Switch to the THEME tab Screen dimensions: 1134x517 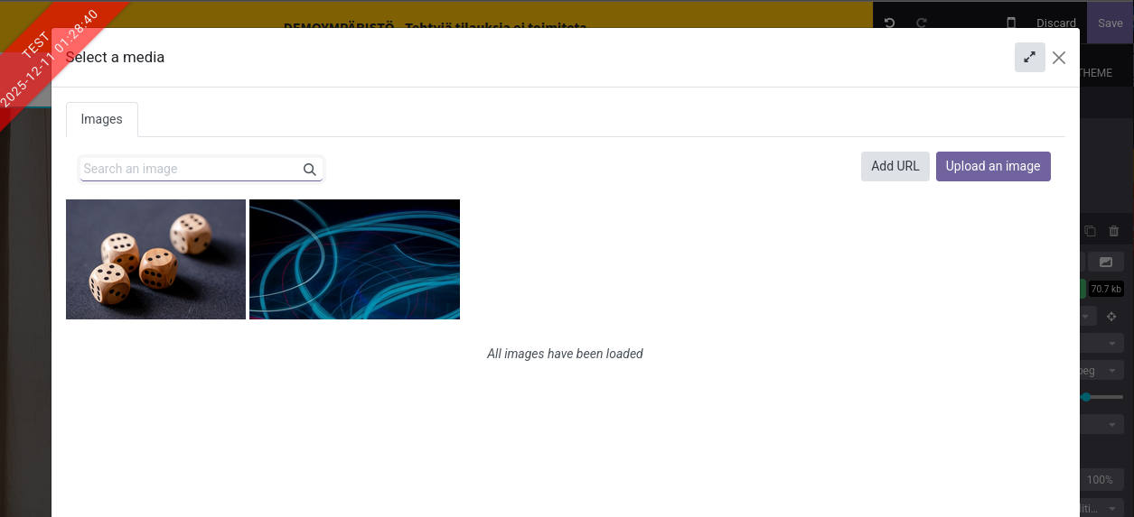[x=1096, y=73]
